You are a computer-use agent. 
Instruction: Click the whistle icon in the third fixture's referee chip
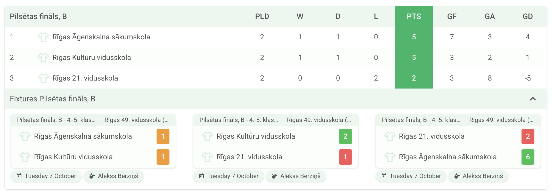pos(457,176)
